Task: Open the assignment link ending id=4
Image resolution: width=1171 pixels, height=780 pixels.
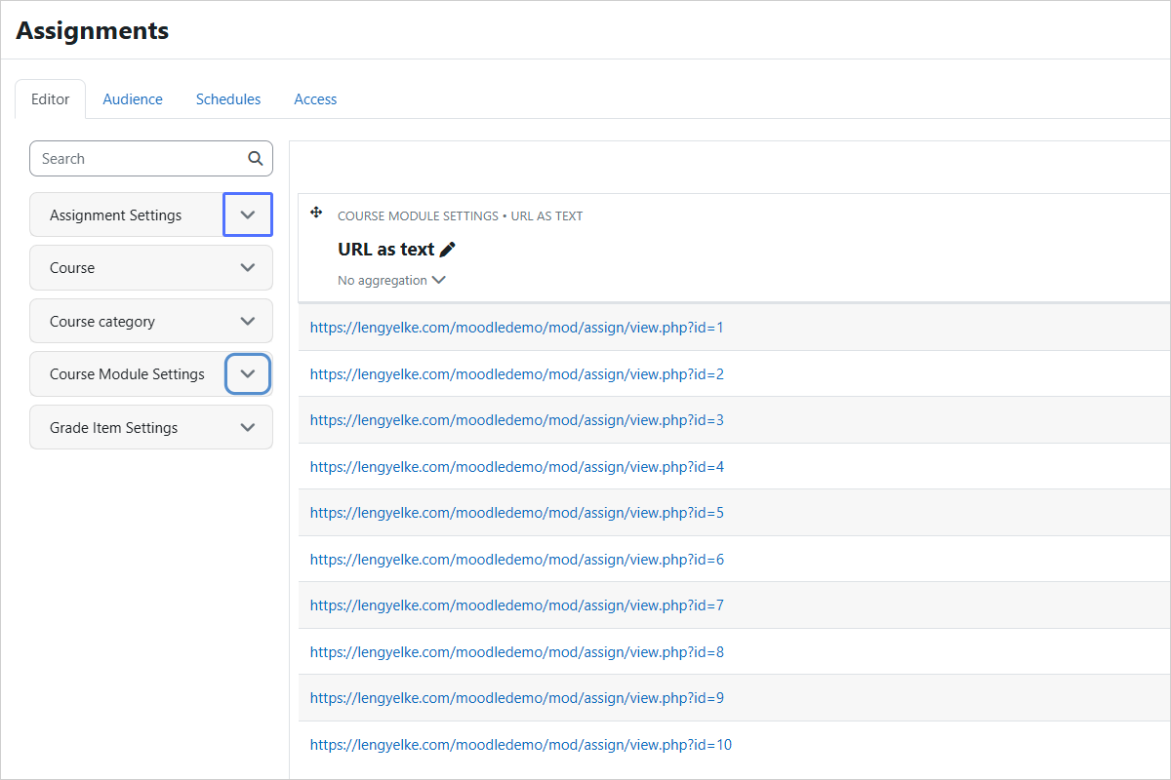Action: click(x=517, y=467)
